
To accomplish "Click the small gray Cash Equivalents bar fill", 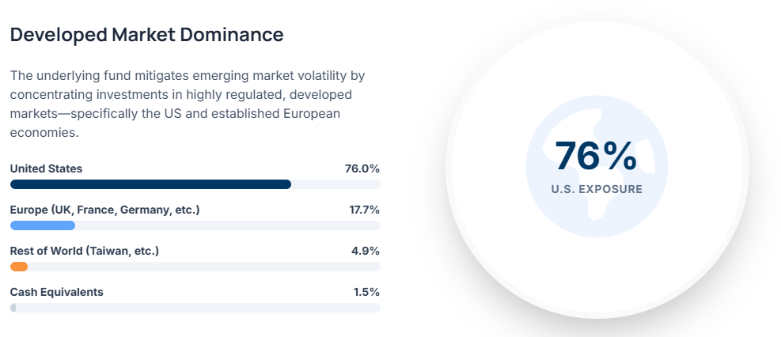I will click(x=13, y=308).
